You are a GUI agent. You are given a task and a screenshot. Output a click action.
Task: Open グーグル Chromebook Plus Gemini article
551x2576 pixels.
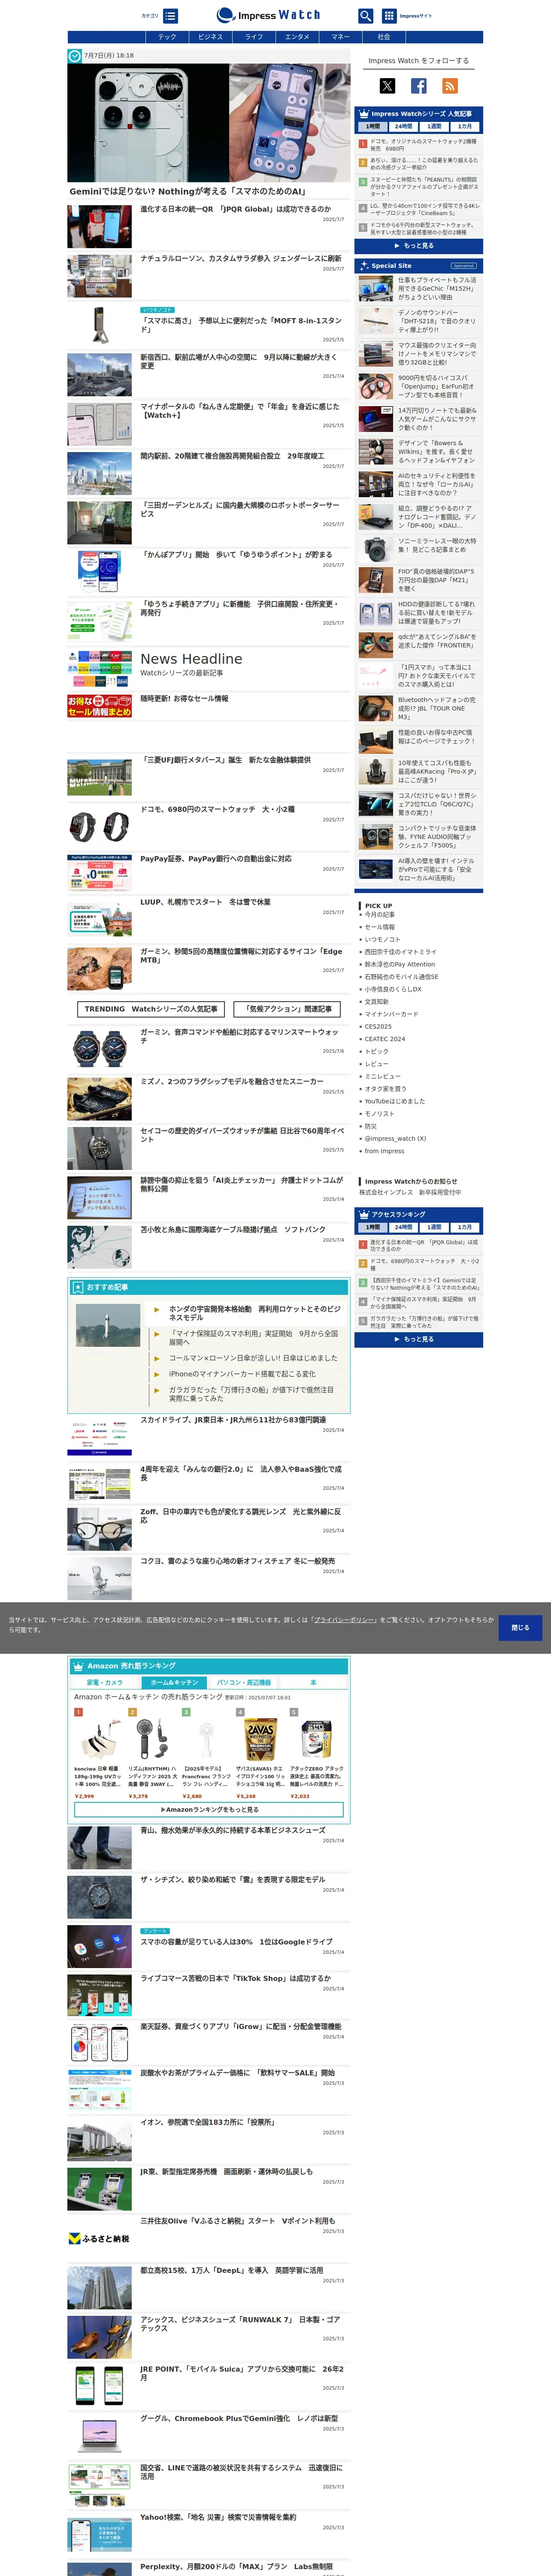239,2418
